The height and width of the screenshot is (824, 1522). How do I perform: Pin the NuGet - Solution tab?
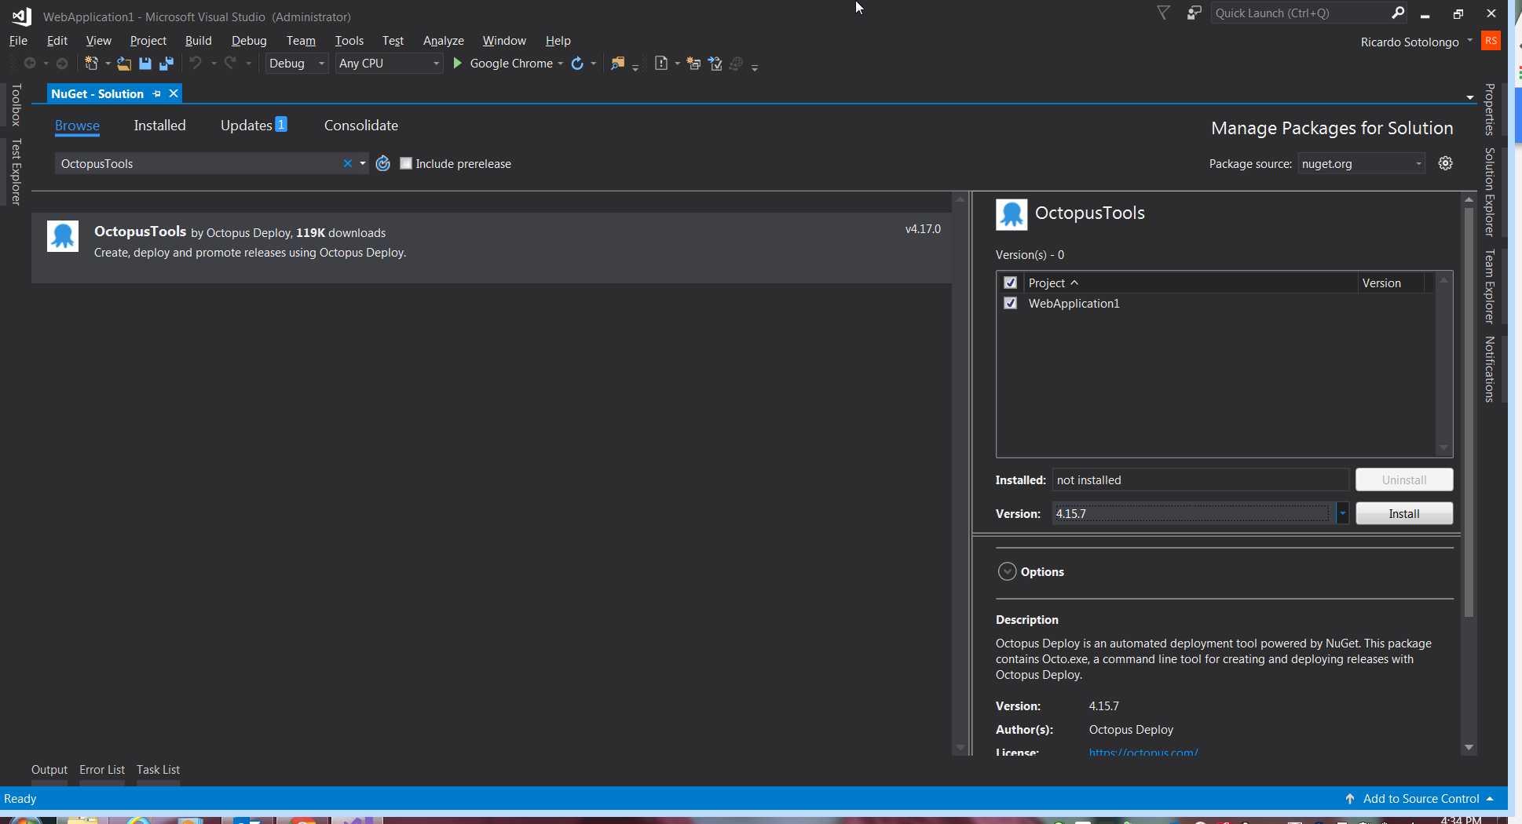tap(157, 93)
